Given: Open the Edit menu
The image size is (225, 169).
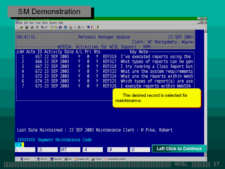Looking at the screenshot, I should click(26, 23).
